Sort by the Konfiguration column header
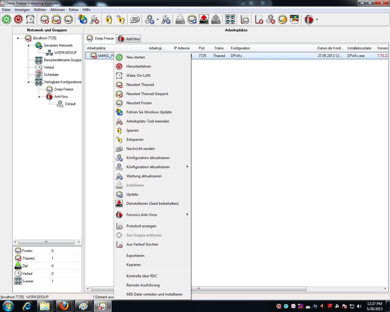 pyautogui.click(x=272, y=48)
